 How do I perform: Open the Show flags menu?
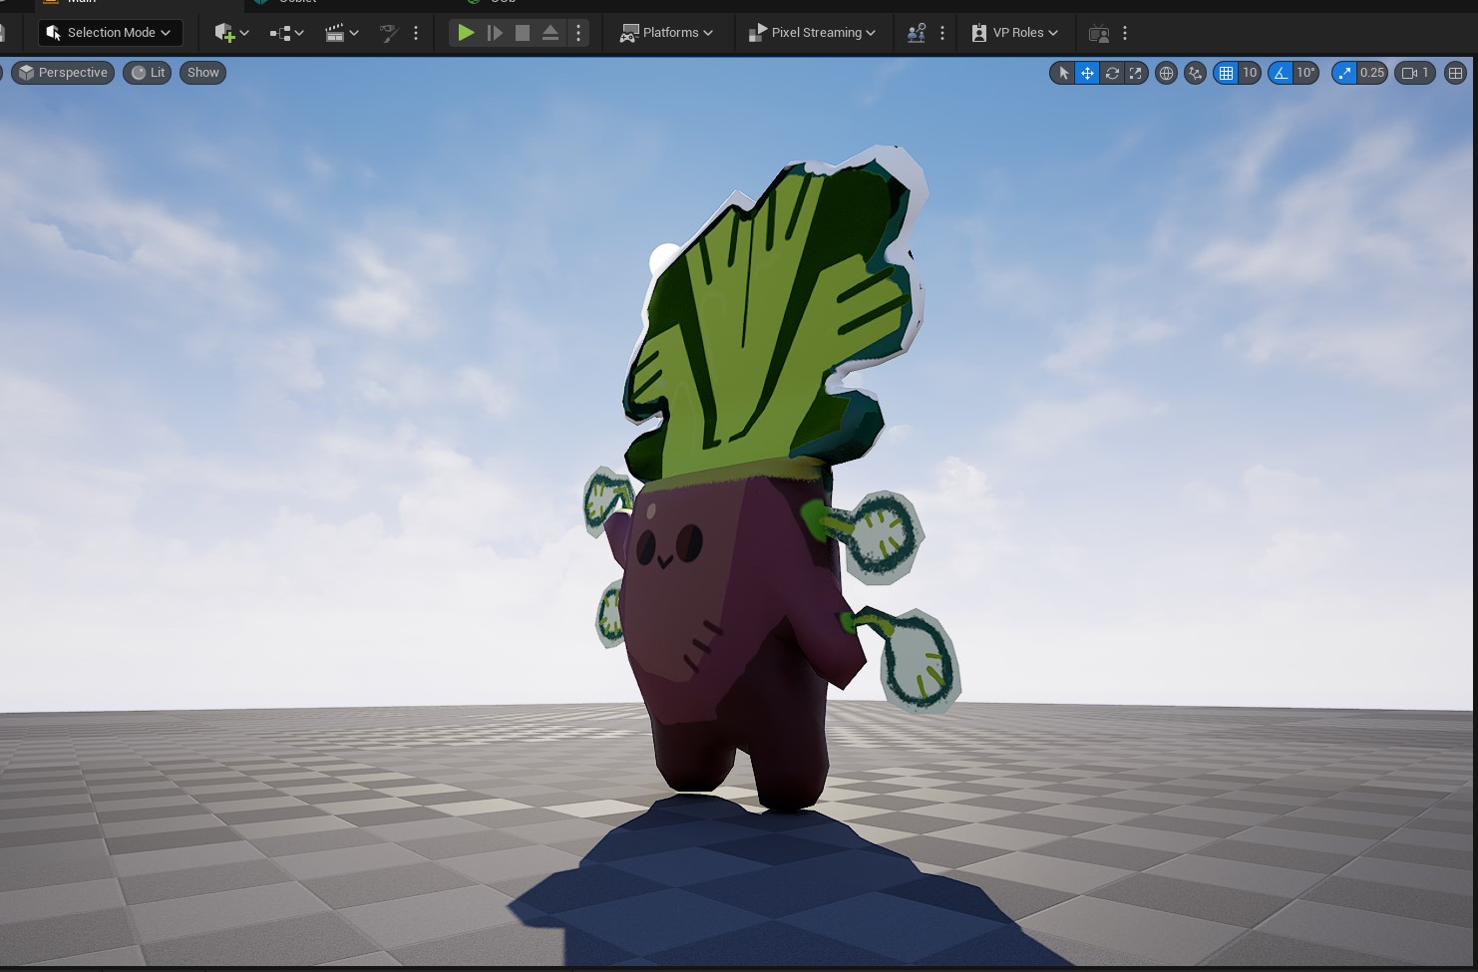[202, 73]
